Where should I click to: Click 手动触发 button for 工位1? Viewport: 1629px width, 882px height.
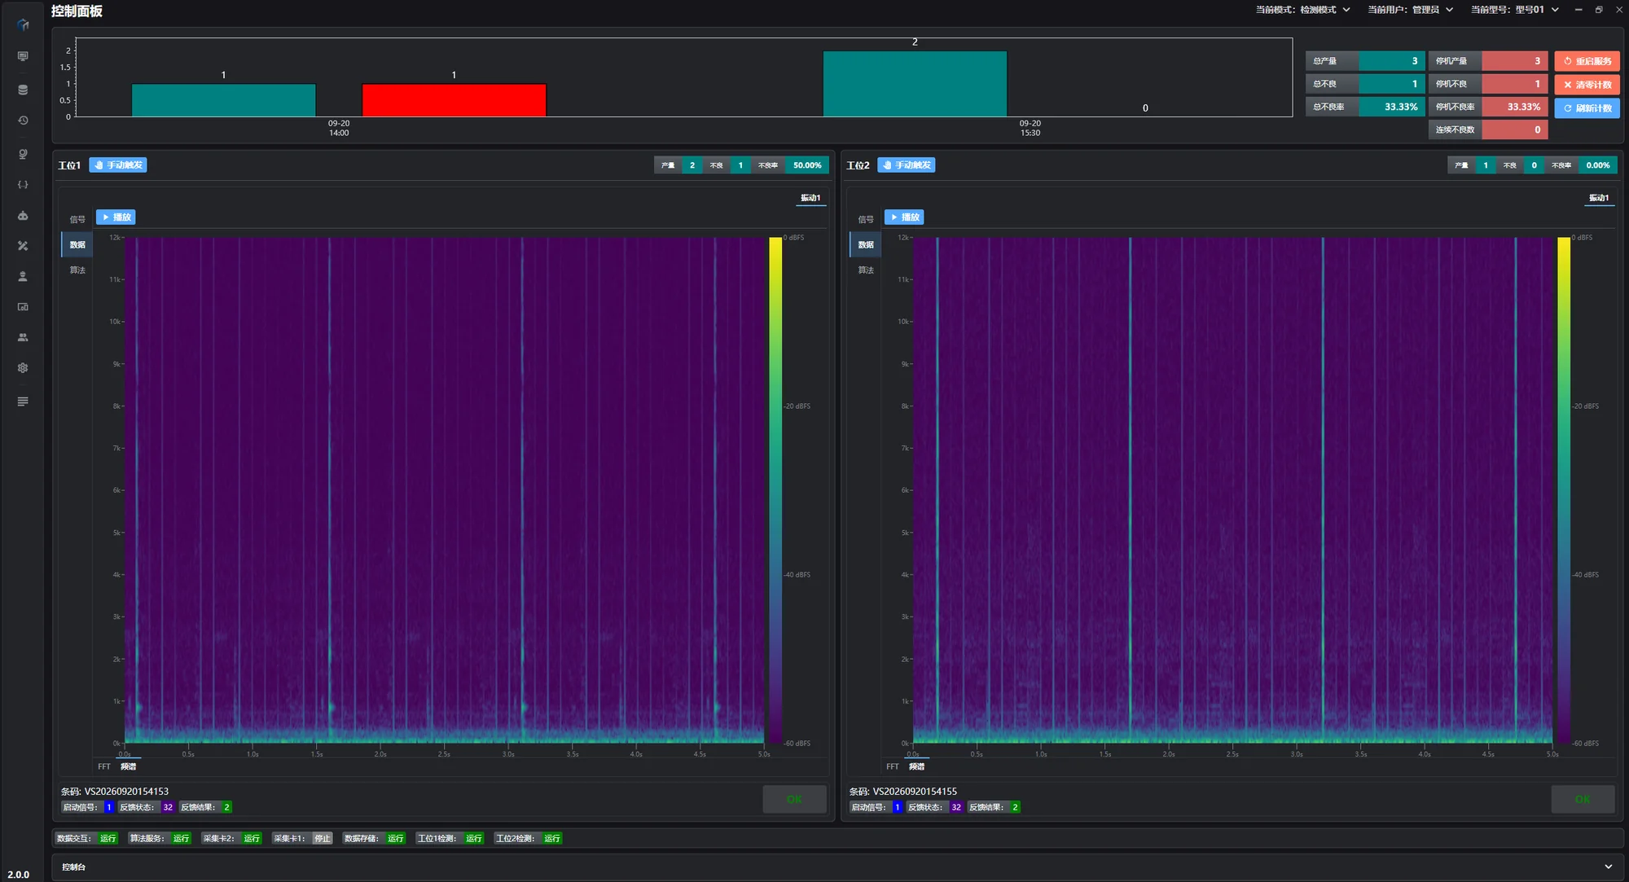point(118,165)
